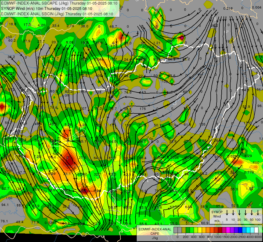Click the 20 m/s wind arrow in legend
This screenshot has height=242, width=263.
(239, 213)
